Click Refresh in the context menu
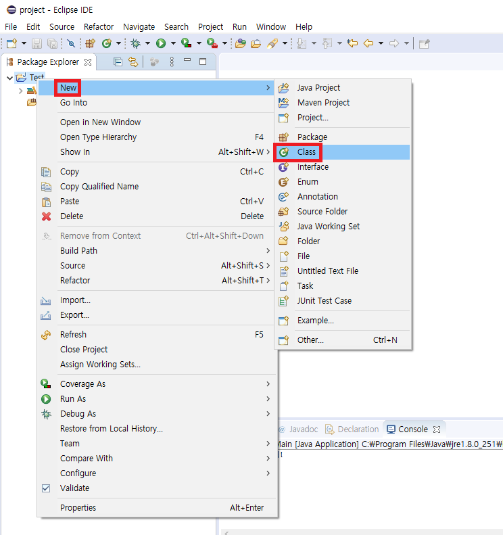Viewport: 503px width, 535px height. pyautogui.click(x=158, y=335)
